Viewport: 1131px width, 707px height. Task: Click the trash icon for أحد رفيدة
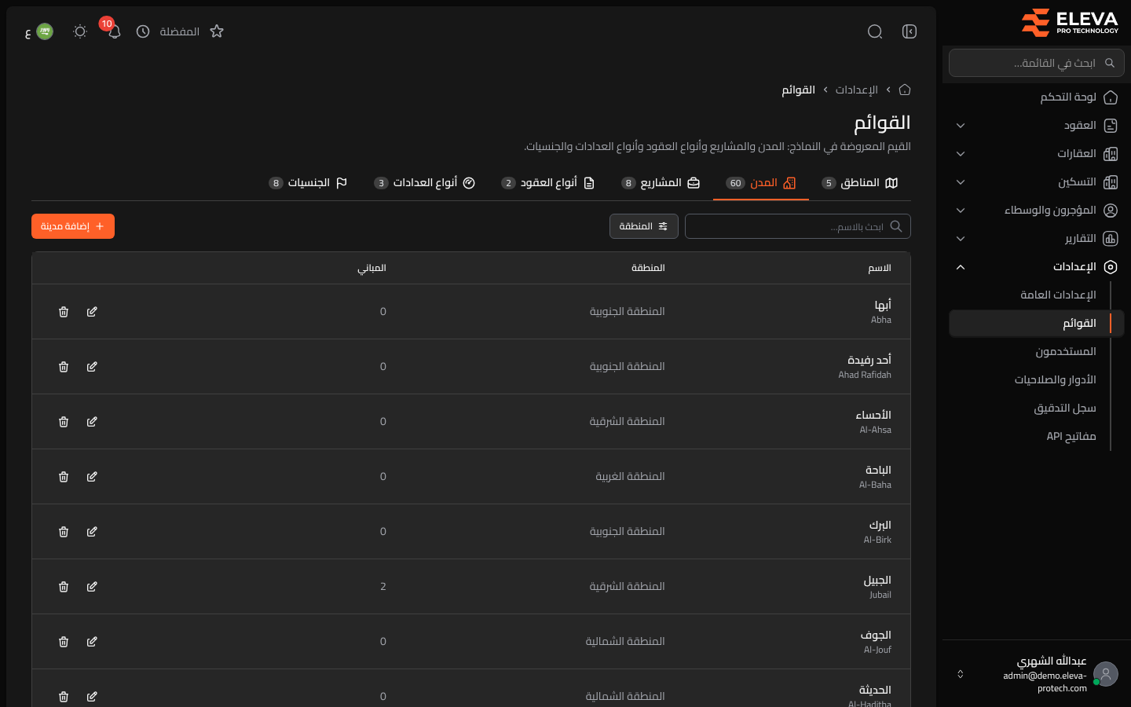pyautogui.click(x=64, y=367)
